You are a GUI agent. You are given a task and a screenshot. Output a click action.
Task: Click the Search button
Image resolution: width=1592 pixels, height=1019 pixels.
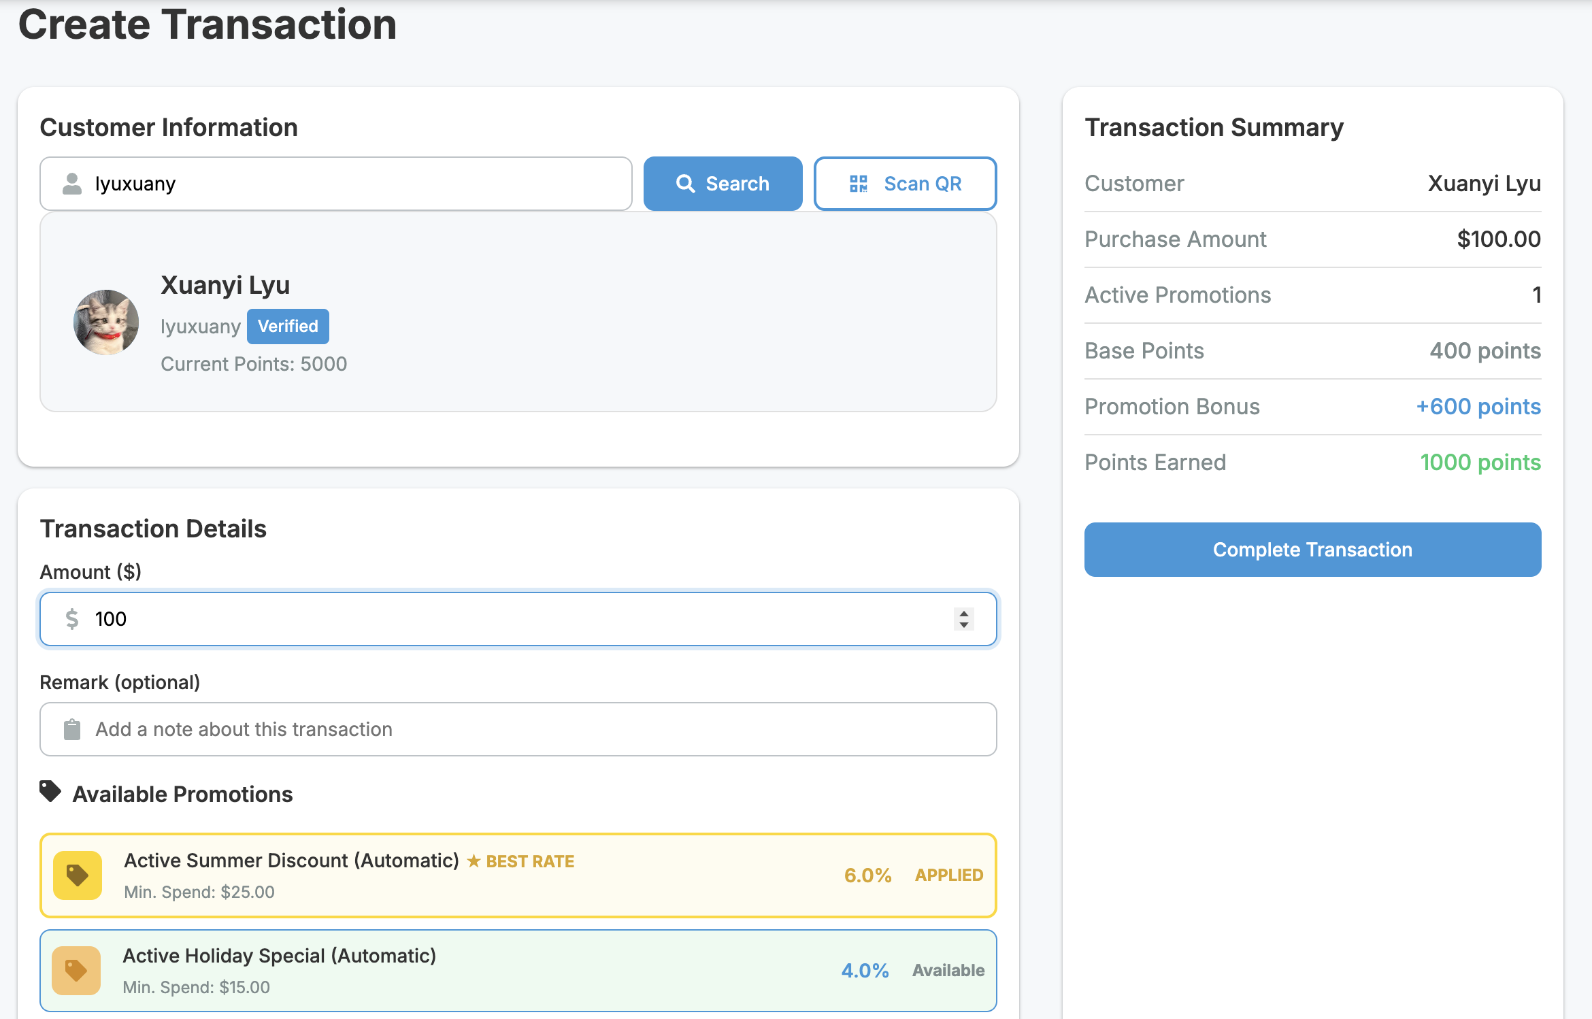coord(723,184)
